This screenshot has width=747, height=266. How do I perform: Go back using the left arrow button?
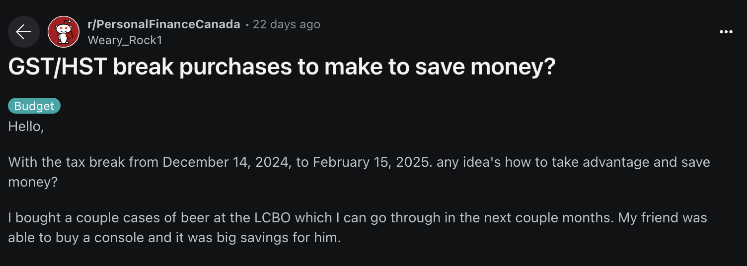click(x=24, y=32)
